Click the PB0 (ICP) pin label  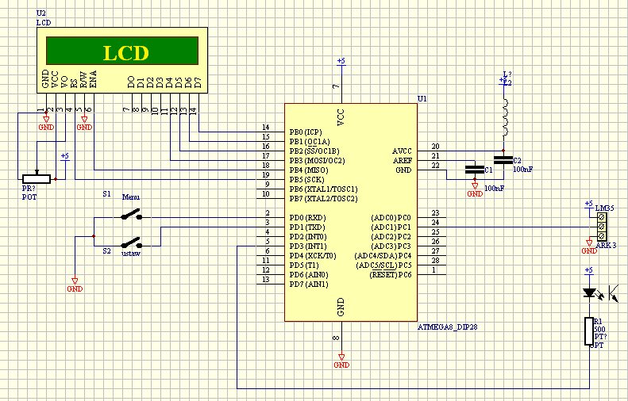point(306,132)
